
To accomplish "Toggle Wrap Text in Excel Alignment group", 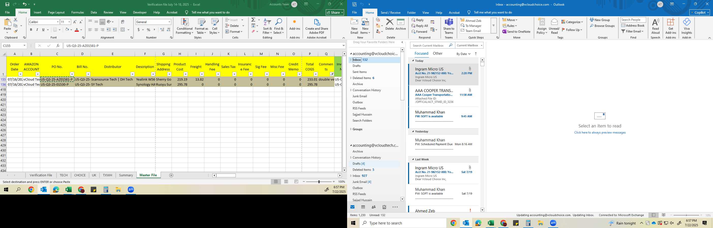I will click(123, 22).
